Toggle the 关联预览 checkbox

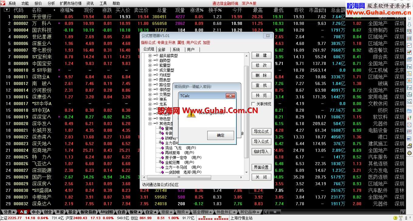pos(253,104)
